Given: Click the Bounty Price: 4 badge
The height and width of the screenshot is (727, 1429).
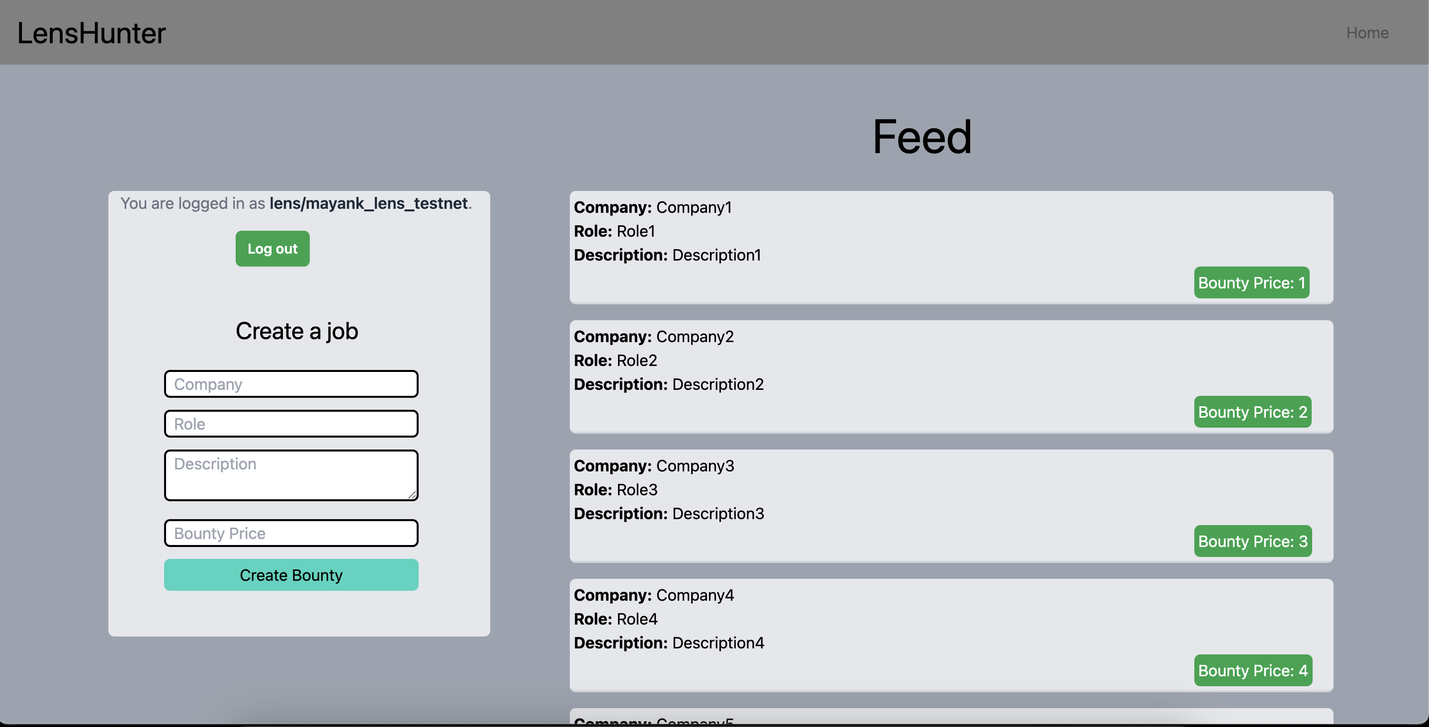Looking at the screenshot, I should tap(1252, 670).
